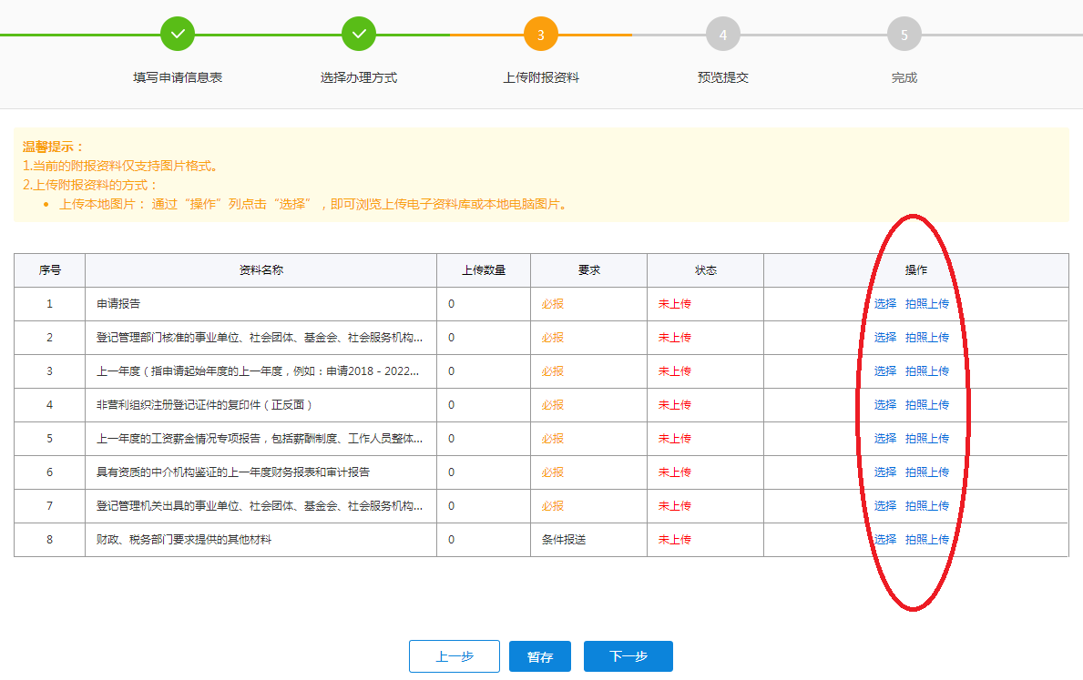Click 选择 for row 6 财务报表和审计报告
Viewport: 1083px width, 680px height.
coord(885,472)
